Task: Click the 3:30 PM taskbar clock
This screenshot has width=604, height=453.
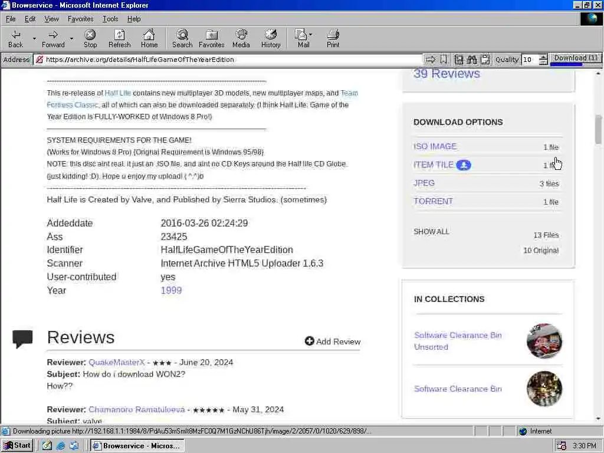Action: [585, 446]
